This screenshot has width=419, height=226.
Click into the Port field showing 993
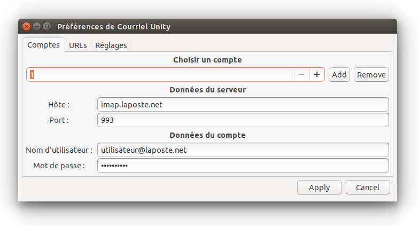(243, 120)
